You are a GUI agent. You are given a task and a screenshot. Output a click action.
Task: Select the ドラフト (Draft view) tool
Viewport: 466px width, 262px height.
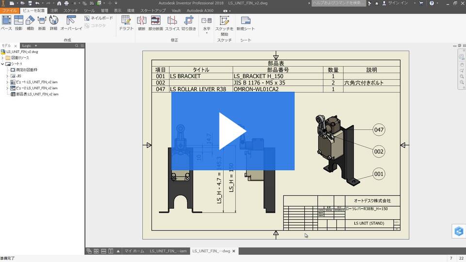[126, 23]
